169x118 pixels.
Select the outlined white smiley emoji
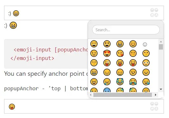145,44
